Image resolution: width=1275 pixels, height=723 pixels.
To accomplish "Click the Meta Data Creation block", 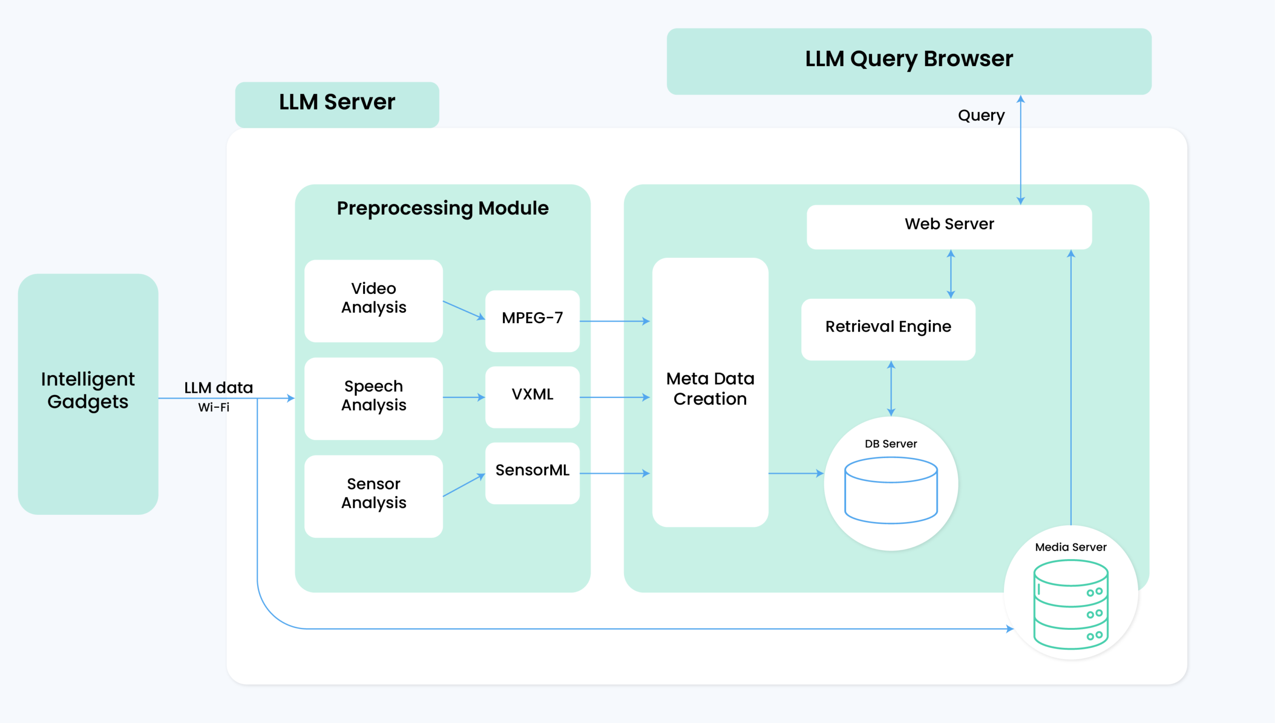I will coord(710,392).
